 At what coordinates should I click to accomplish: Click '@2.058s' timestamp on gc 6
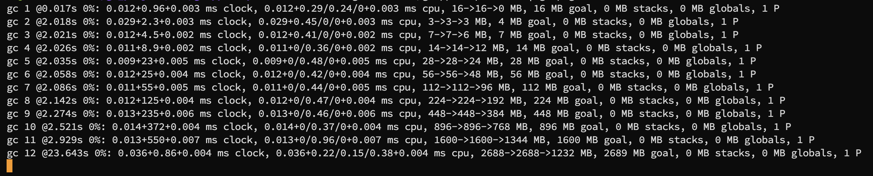tap(56, 74)
